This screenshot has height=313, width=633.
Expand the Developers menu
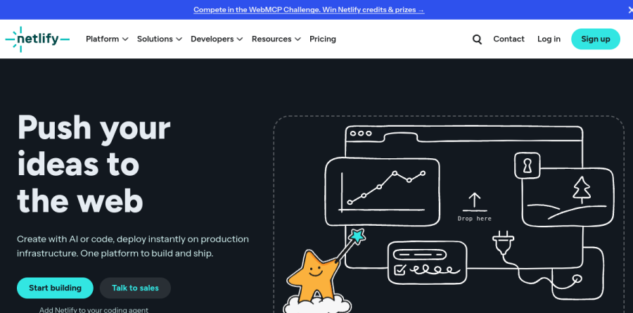(217, 39)
